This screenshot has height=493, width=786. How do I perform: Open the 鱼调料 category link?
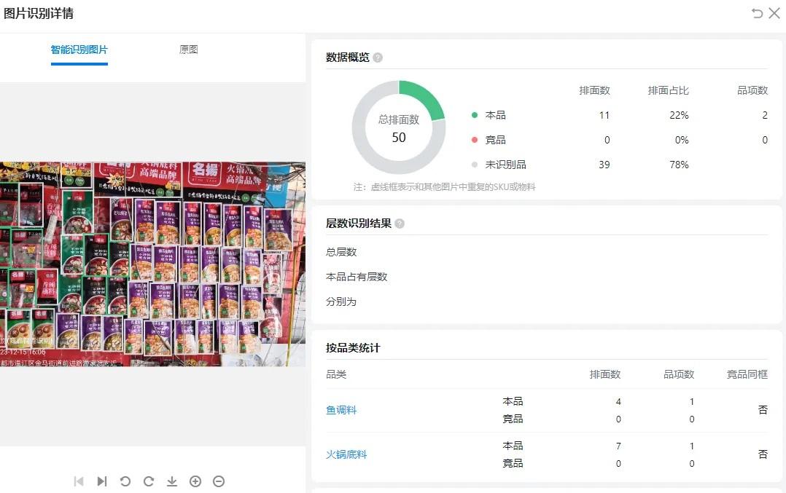[x=341, y=409]
